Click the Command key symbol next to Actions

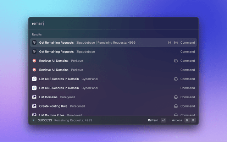[187, 120]
